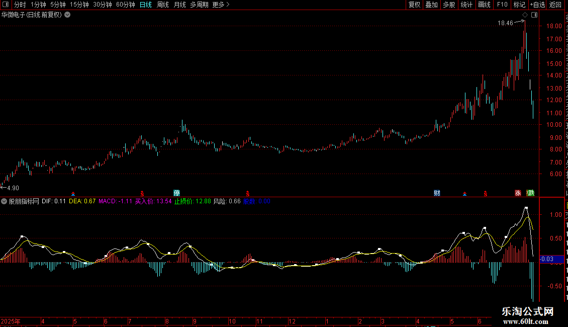This screenshot has width=568, height=327.
Task: Add stock with +自选 button
Action: (537, 5)
